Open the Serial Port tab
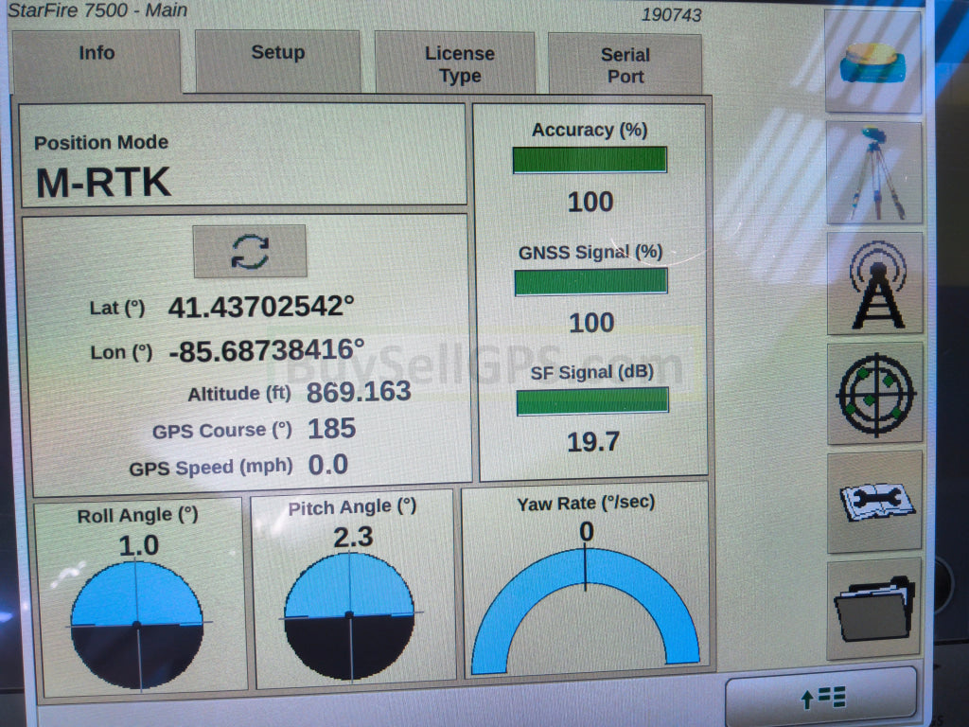Screen dimensions: 969x727 point(625,64)
